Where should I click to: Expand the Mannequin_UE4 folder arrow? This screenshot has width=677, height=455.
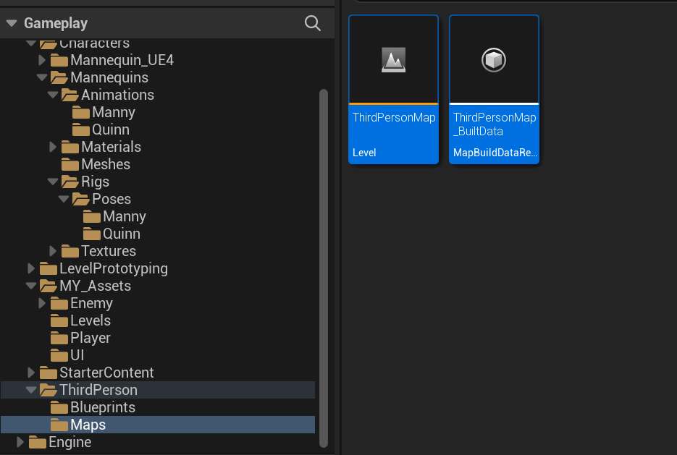(x=42, y=60)
